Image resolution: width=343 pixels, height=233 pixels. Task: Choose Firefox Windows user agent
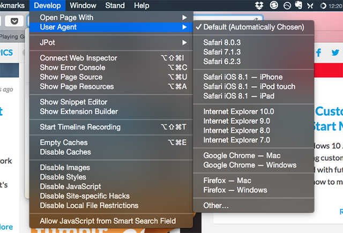[x=253, y=190]
